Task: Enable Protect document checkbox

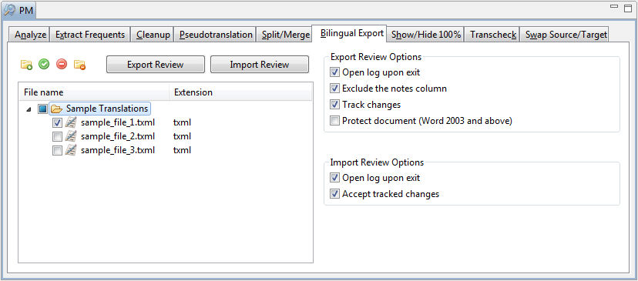Action: [x=334, y=121]
